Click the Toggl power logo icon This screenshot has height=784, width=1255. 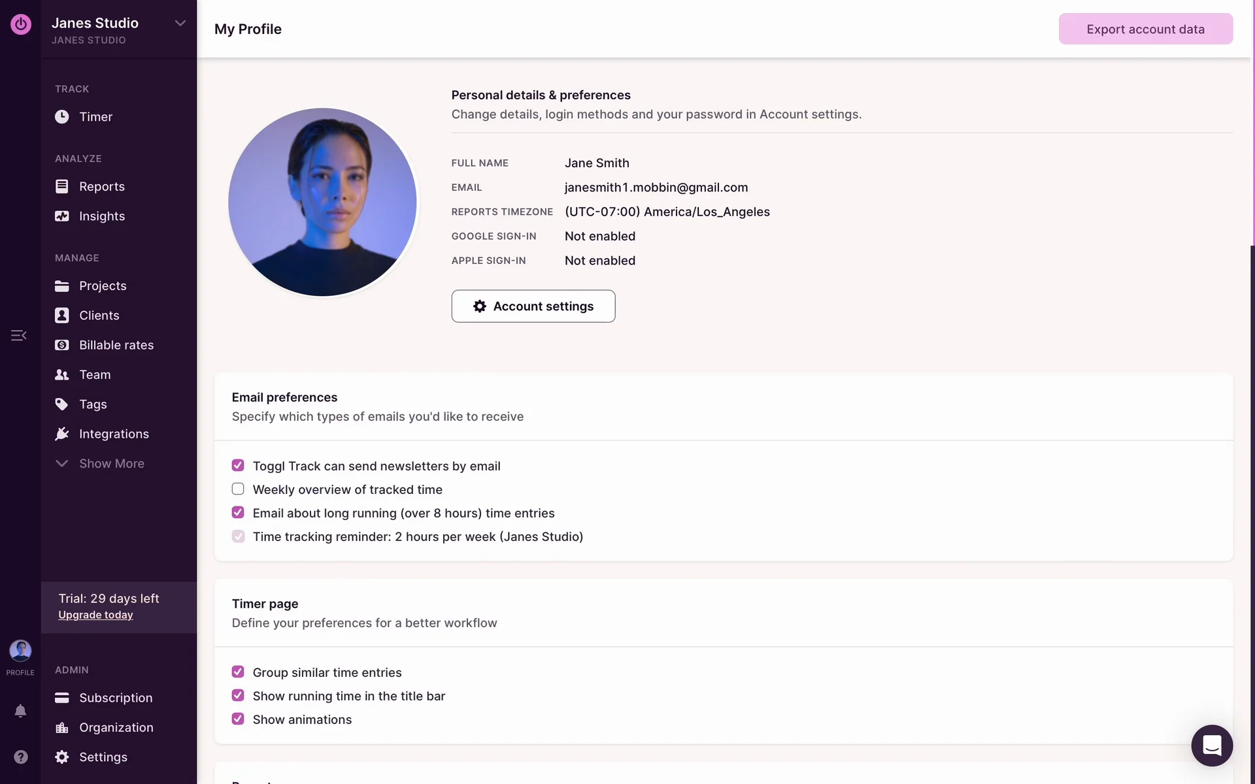click(20, 24)
